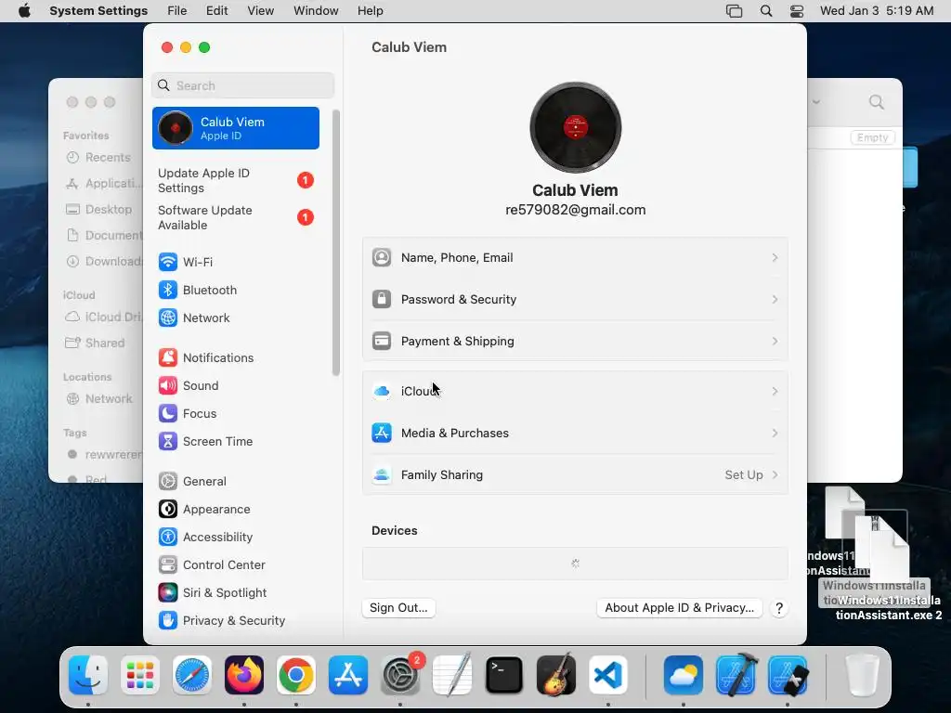Set Up Family Sharing
The height and width of the screenshot is (713, 951).
pyautogui.click(x=575, y=475)
